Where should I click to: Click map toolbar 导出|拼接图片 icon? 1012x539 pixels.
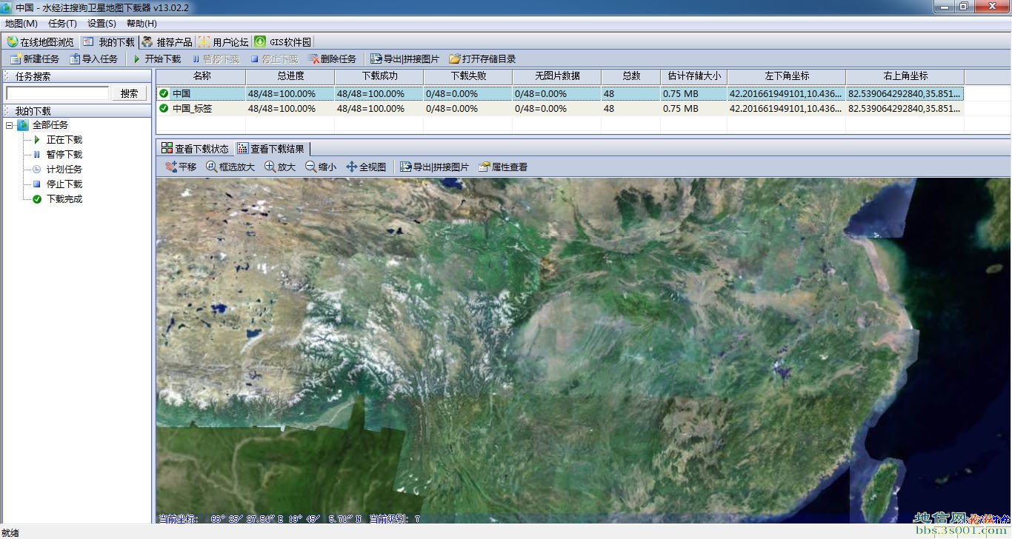[x=406, y=167]
